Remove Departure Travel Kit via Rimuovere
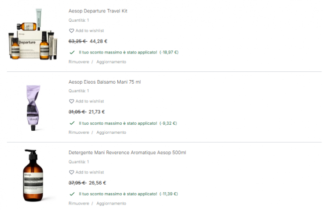This screenshot has height=210, width=323. 79,62
